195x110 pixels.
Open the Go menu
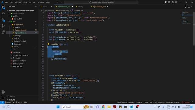tap(30, 2)
